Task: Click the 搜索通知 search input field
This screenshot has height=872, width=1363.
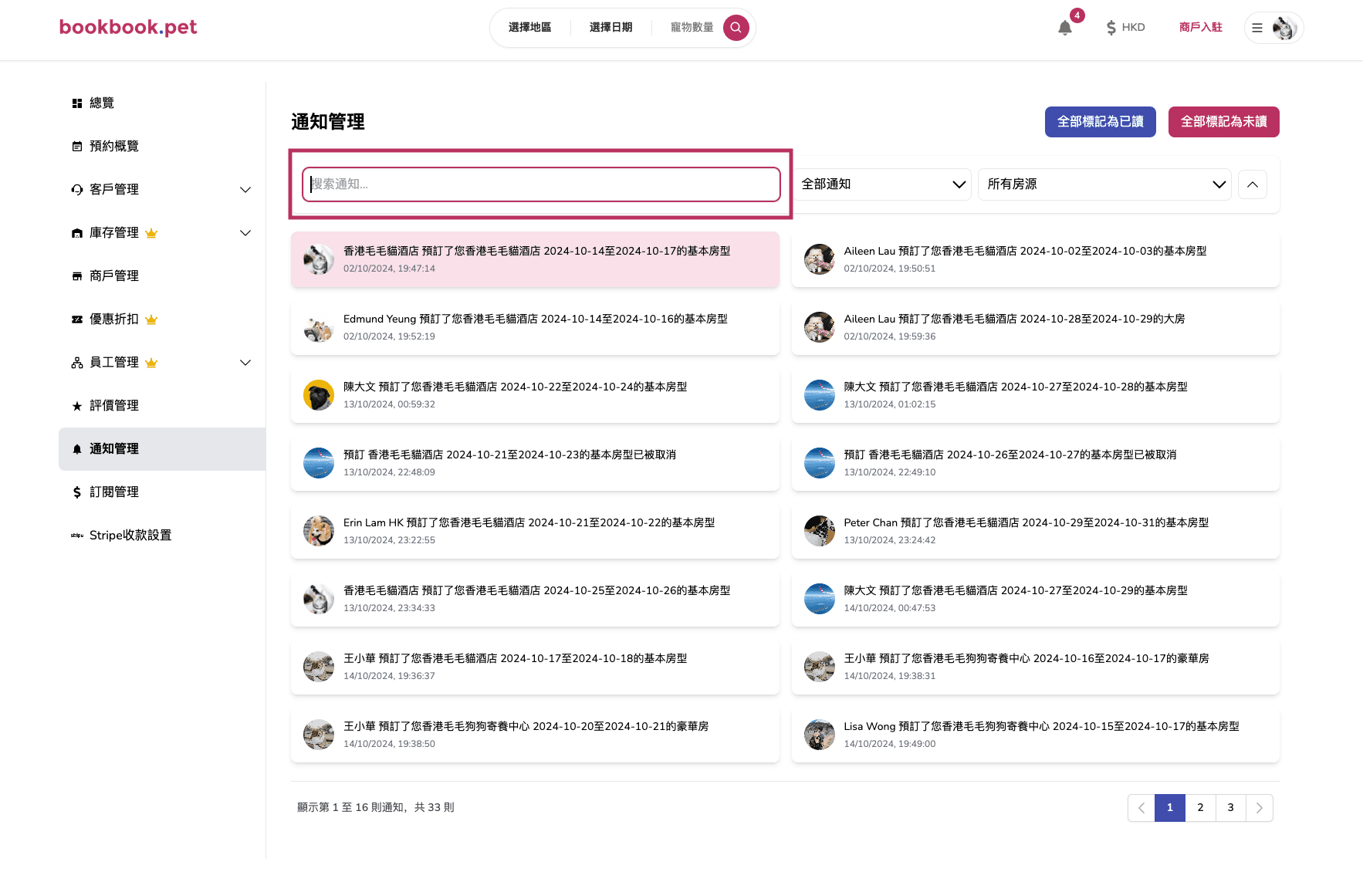Action: click(541, 184)
